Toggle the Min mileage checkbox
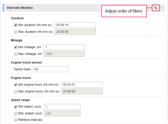The width and height of the screenshot is (168, 124). pos(16,47)
